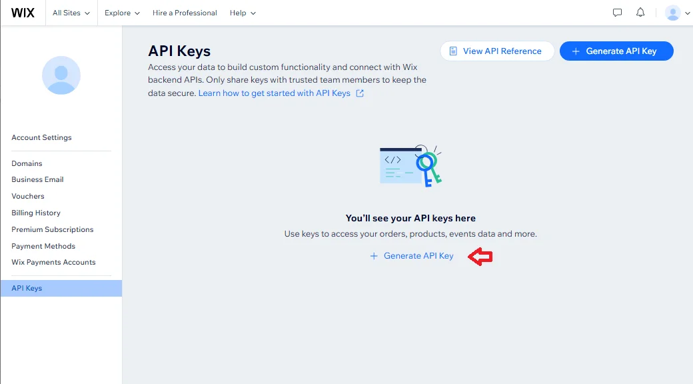Image resolution: width=693 pixels, height=384 pixels.
Task: Click the red arrow pointing at Generate API Key
Action: (x=480, y=256)
